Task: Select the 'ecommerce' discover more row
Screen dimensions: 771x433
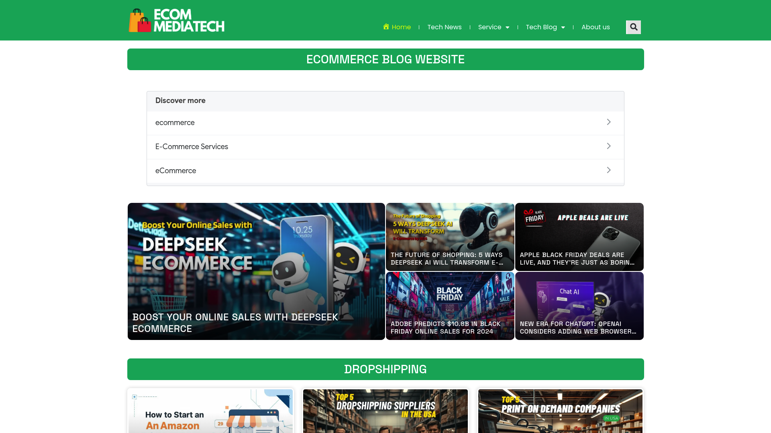Action: tap(385, 123)
